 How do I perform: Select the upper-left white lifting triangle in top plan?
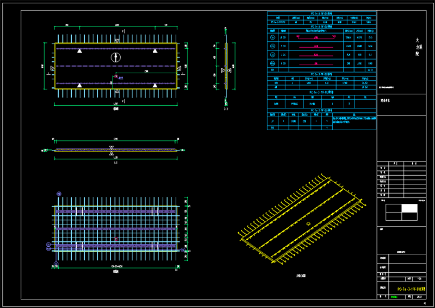pyautogui.click(x=79, y=50)
